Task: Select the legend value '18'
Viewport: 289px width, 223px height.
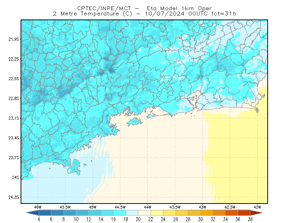Action: [126, 219]
